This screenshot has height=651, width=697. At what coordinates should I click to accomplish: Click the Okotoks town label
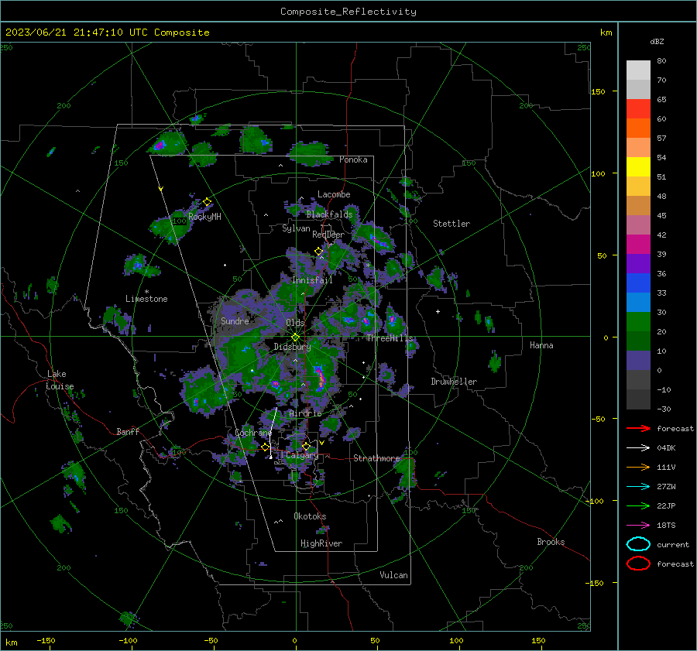coord(310,516)
